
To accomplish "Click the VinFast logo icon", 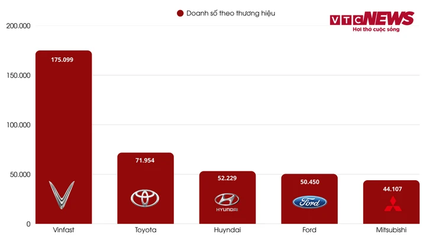I will [x=62, y=195].
